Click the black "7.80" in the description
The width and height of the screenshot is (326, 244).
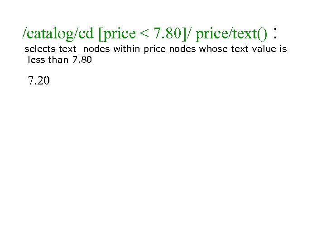coord(82,60)
